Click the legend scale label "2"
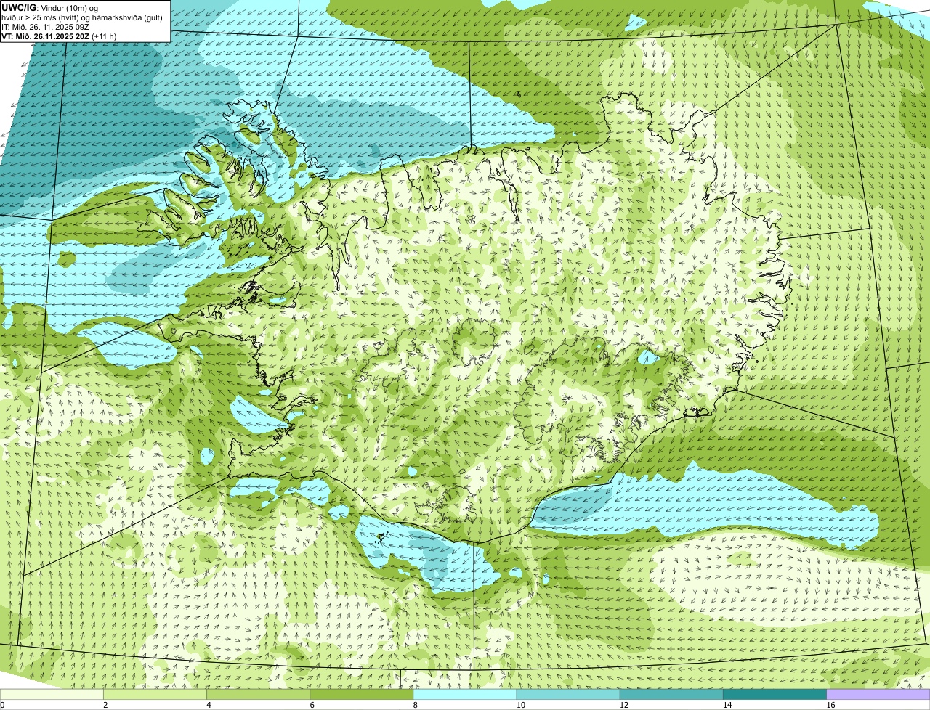930x710 pixels. tap(105, 705)
